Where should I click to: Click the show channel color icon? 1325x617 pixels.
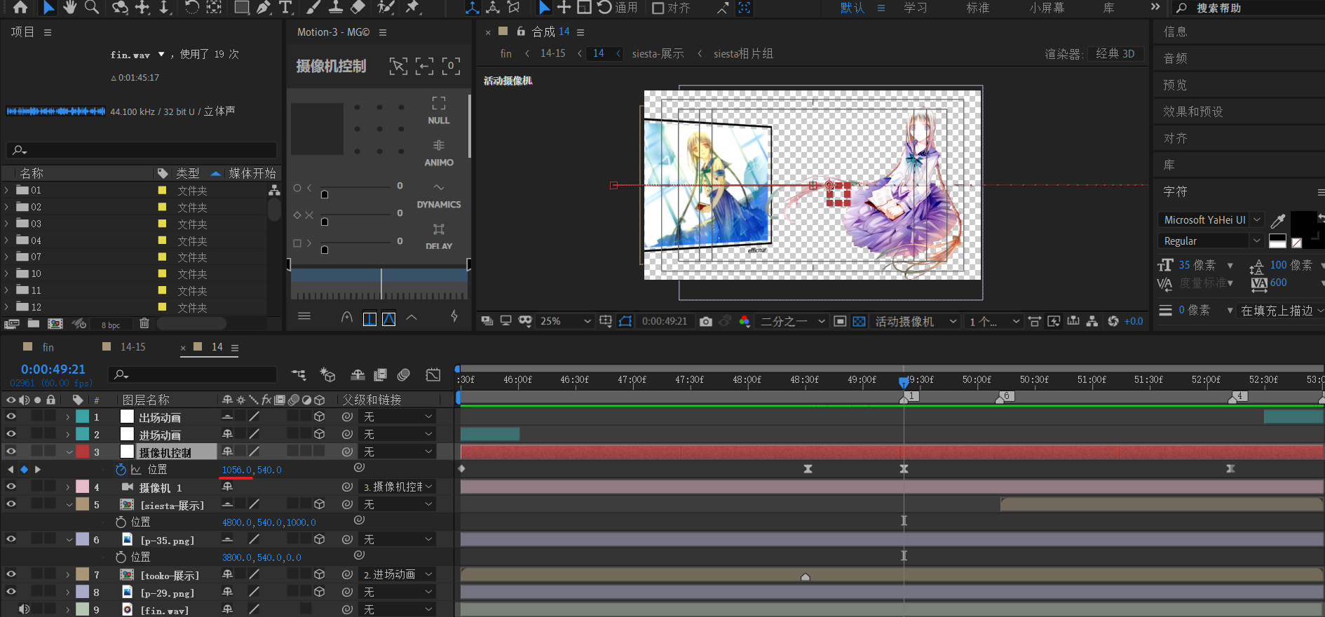pyautogui.click(x=745, y=321)
